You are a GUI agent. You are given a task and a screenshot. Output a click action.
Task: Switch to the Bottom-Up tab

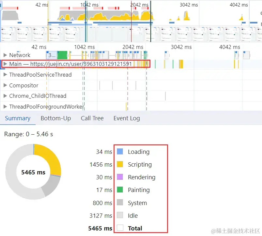56,118
